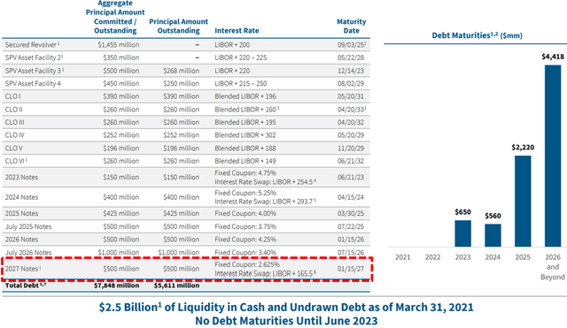This screenshot has width=567, height=328.
Task: Click maturity date 01/15/27
Action: 351,269
